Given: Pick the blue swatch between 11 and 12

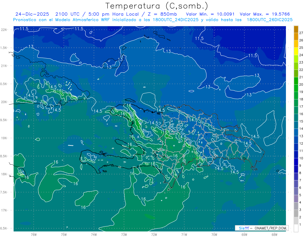Looking at the screenshot, I should [296, 147].
